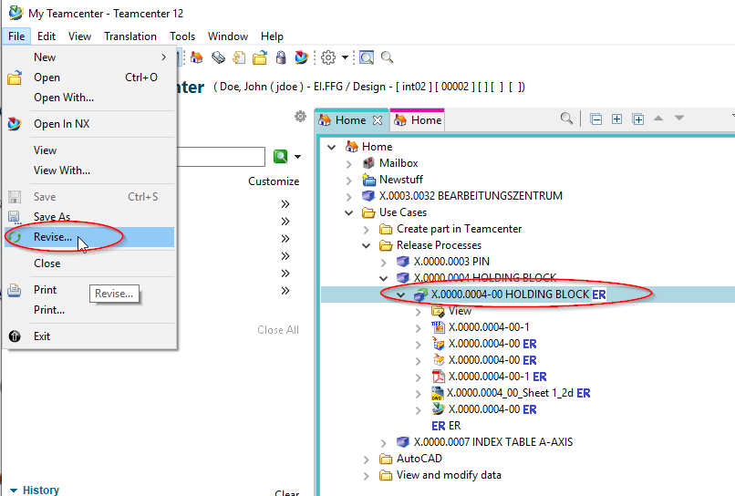Open the Translation menu
This screenshot has width=735, height=496.
pyautogui.click(x=129, y=36)
